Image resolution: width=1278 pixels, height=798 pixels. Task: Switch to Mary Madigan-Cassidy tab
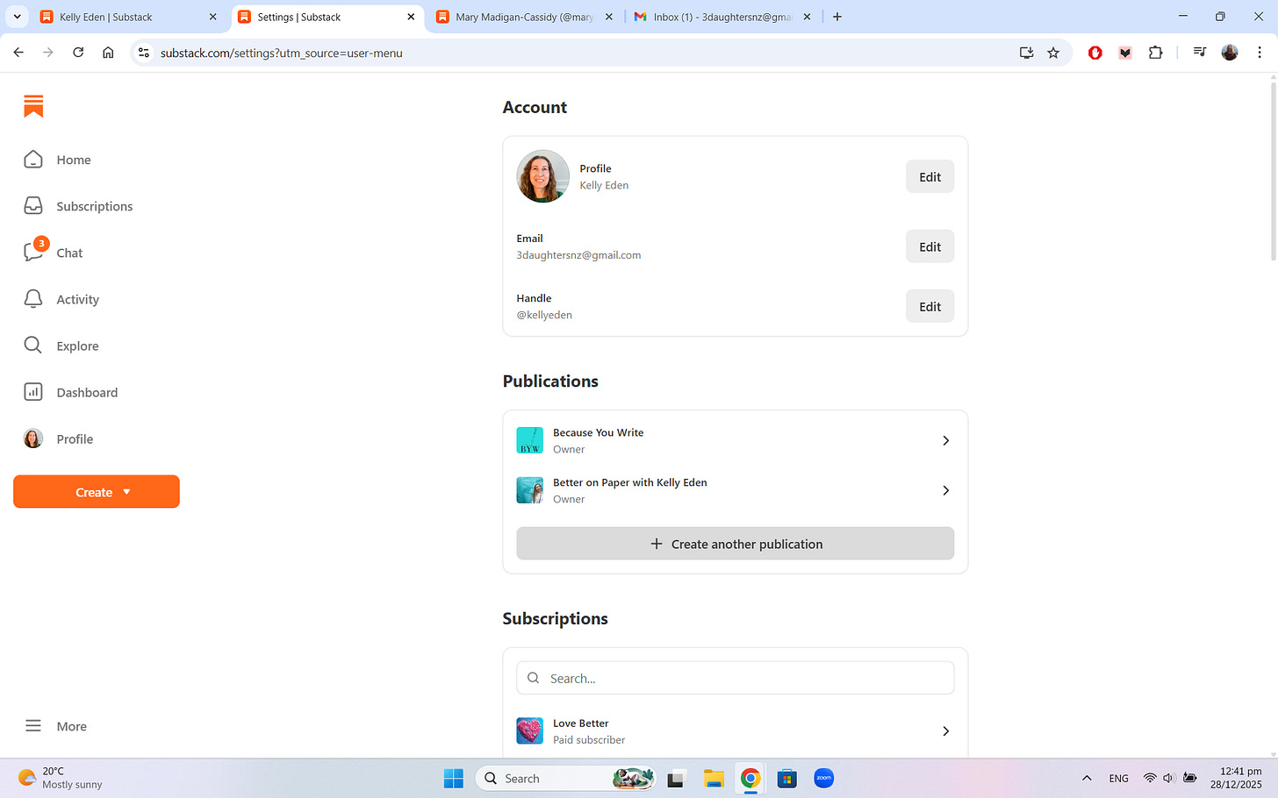pyautogui.click(x=525, y=17)
